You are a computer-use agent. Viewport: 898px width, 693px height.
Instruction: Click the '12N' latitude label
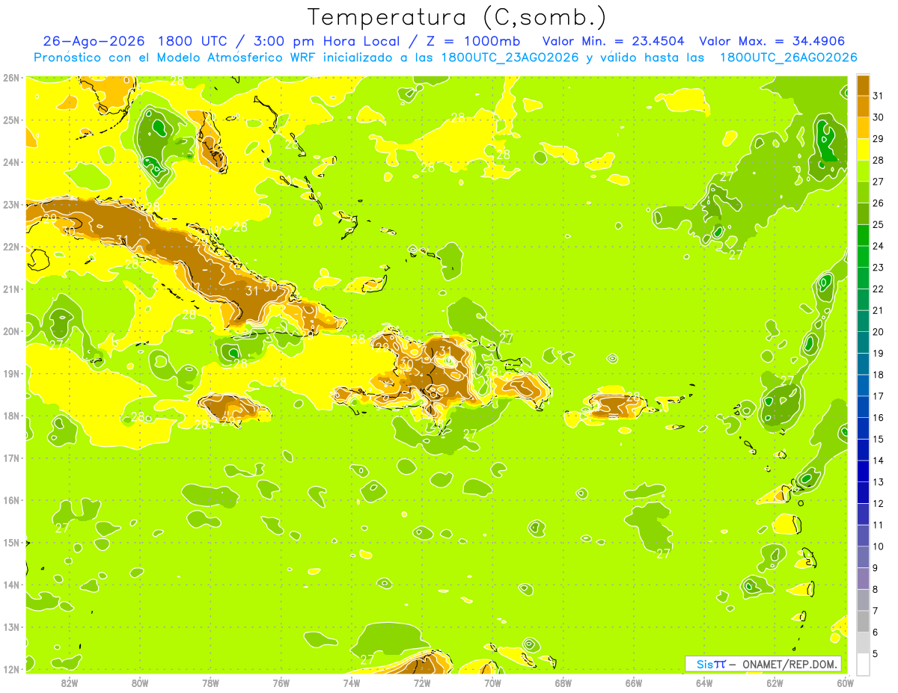[12, 669]
